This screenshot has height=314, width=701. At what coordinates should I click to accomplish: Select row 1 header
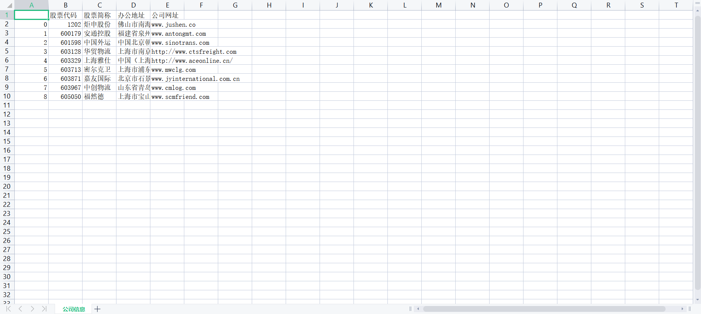(x=7, y=15)
